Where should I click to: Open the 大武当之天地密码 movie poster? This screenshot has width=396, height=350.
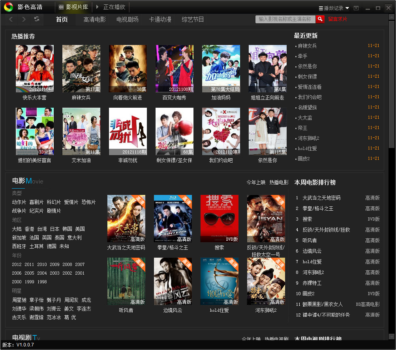pos(126,219)
